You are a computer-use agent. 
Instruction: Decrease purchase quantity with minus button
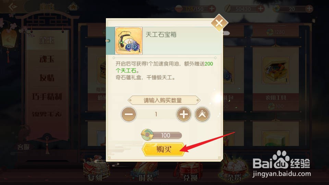click(x=129, y=114)
